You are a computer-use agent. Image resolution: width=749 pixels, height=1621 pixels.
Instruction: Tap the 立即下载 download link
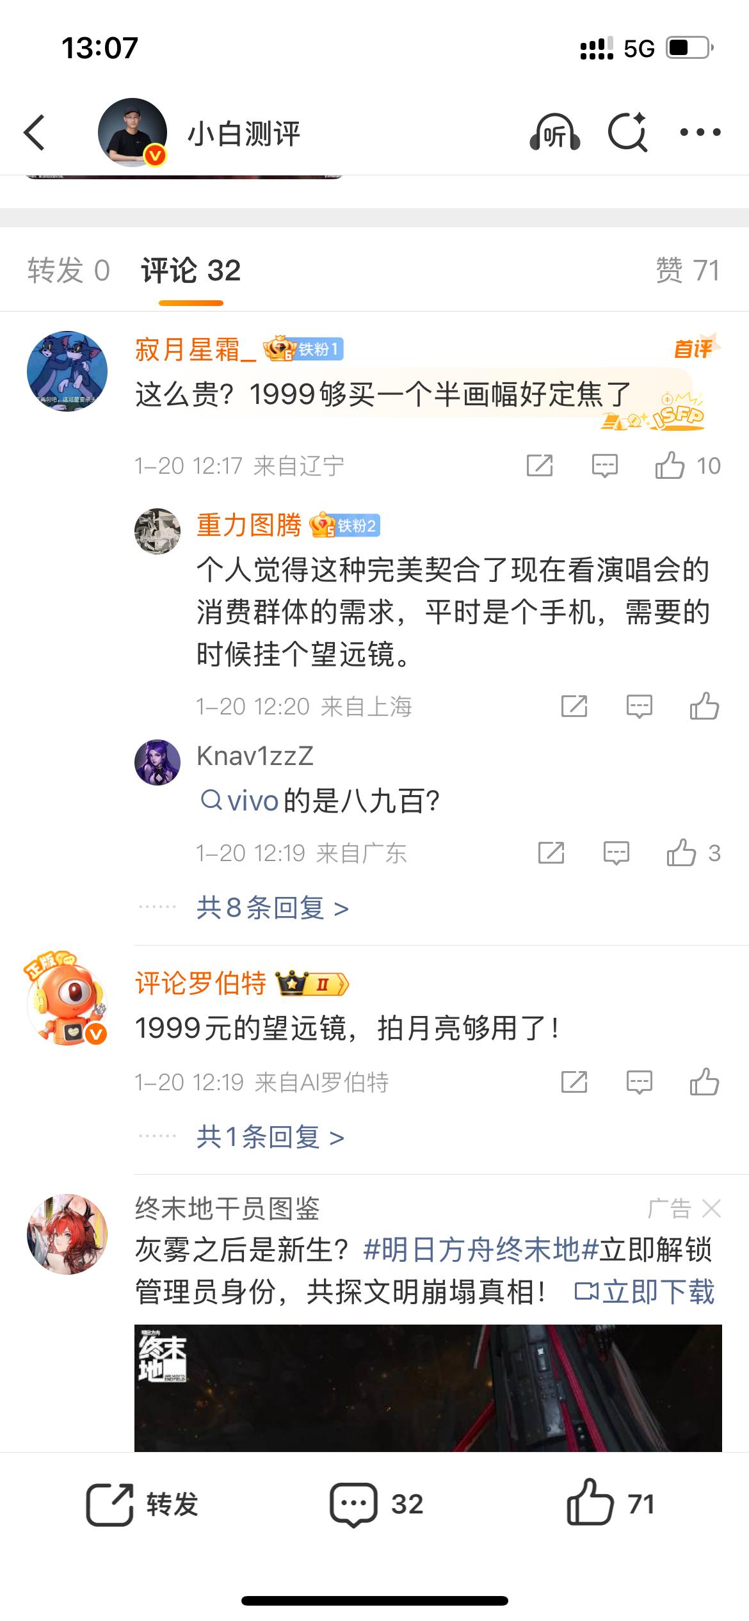tap(645, 1292)
